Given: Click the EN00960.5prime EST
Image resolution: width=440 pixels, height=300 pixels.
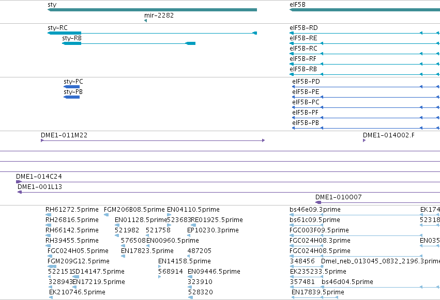Looking at the screenshot, I should pos(147,246).
